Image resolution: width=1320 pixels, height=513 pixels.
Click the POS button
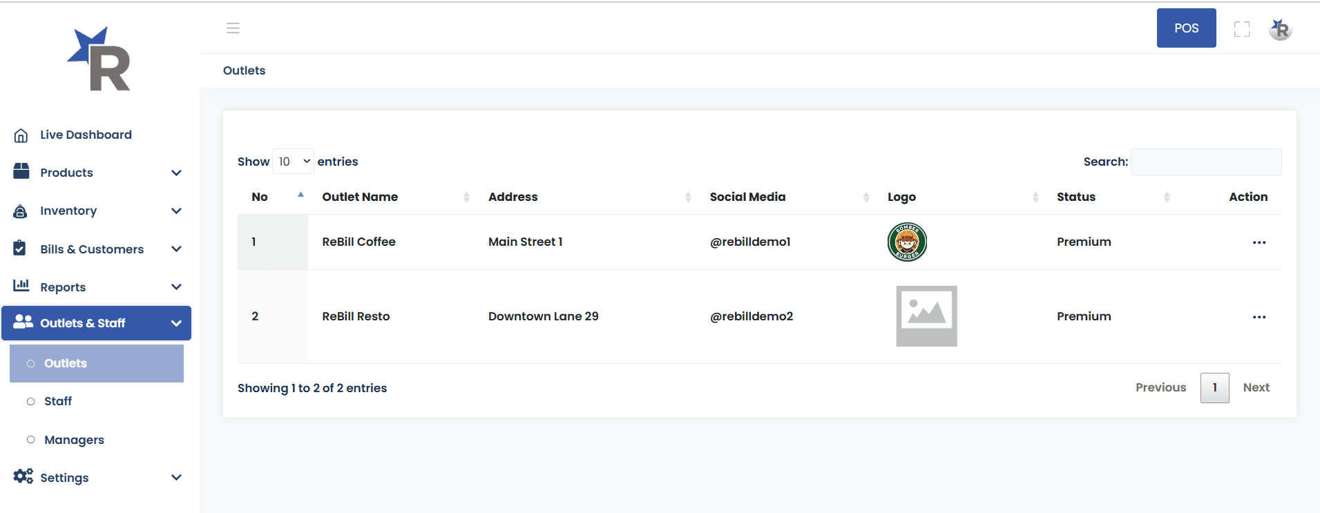tap(1186, 28)
